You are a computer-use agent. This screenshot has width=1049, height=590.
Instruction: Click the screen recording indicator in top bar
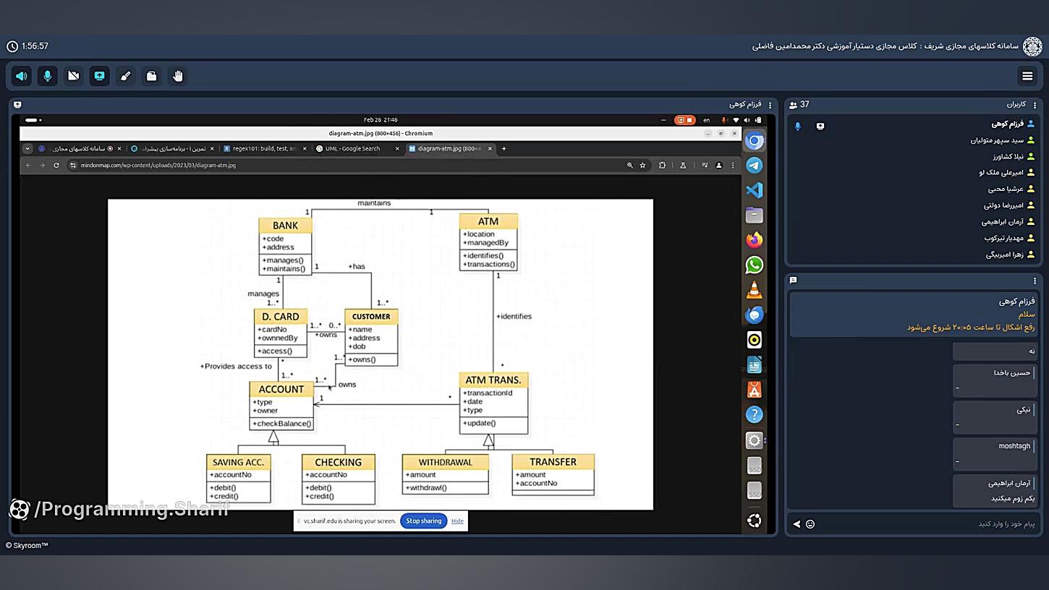[684, 120]
